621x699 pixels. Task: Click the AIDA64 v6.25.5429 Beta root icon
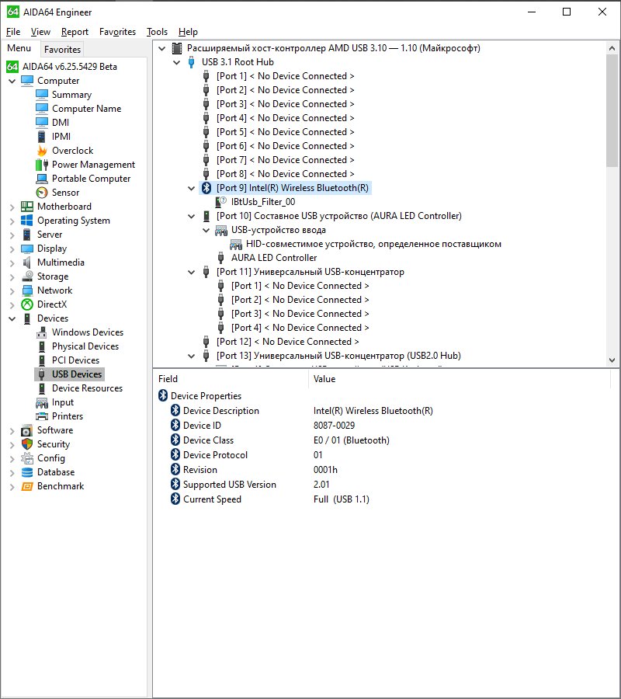point(12,67)
